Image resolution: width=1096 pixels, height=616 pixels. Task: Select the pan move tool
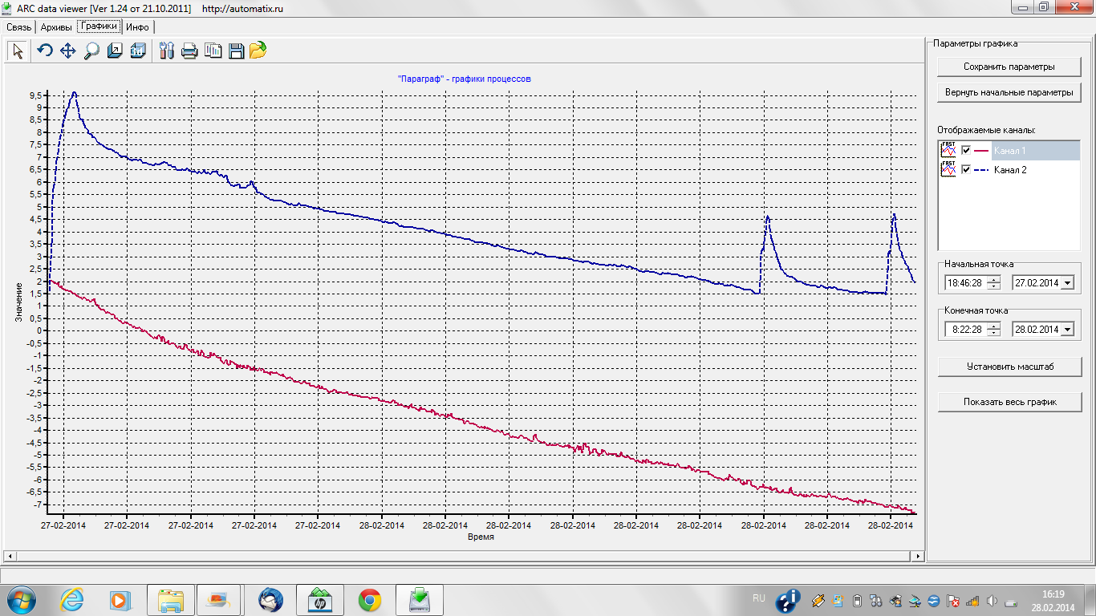(x=68, y=51)
